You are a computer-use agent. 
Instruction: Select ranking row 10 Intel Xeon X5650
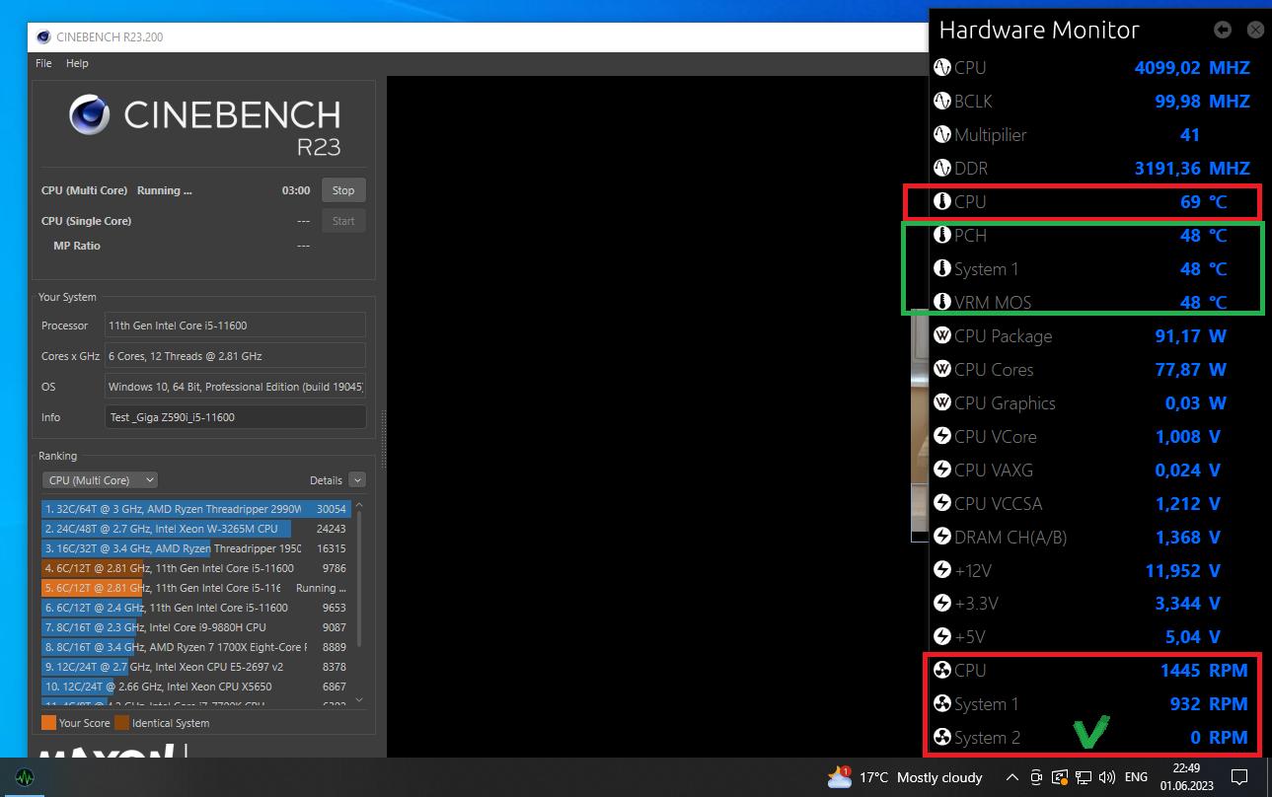pos(195,687)
